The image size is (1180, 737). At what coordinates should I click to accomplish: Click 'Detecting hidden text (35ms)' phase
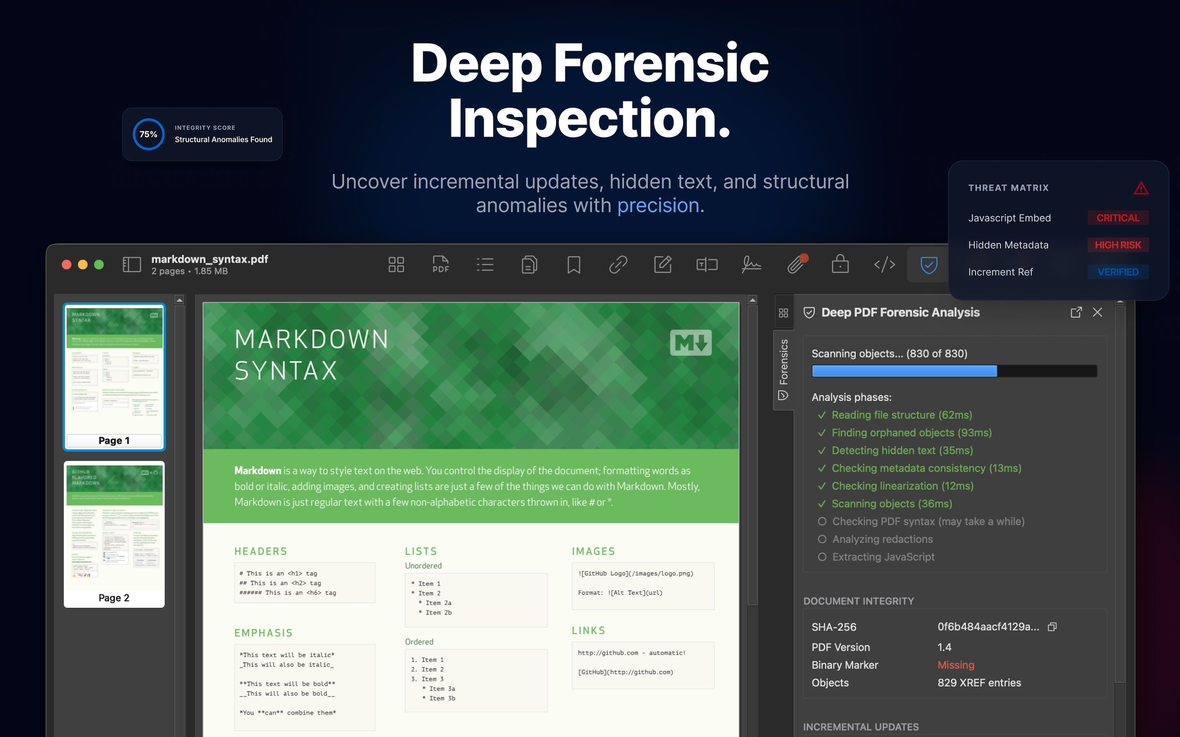[902, 450]
